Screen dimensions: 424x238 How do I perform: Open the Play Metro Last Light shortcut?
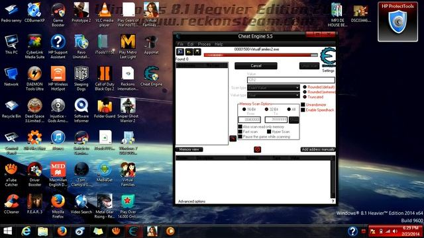click(x=128, y=47)
